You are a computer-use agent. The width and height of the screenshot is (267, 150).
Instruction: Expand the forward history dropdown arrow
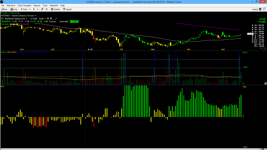[38, 9]
